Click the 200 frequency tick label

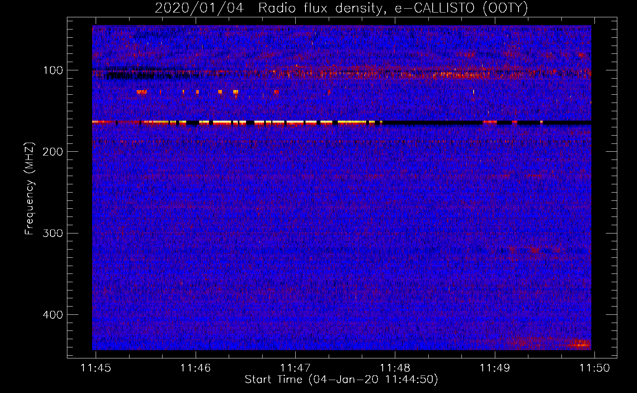[53, 152]
